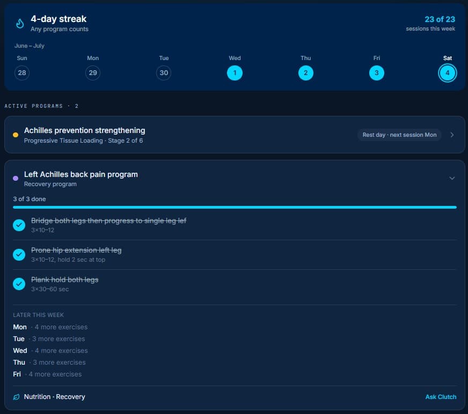Click 4-day streak heading
The image size is (468, 414).
(x=58, y=19)
